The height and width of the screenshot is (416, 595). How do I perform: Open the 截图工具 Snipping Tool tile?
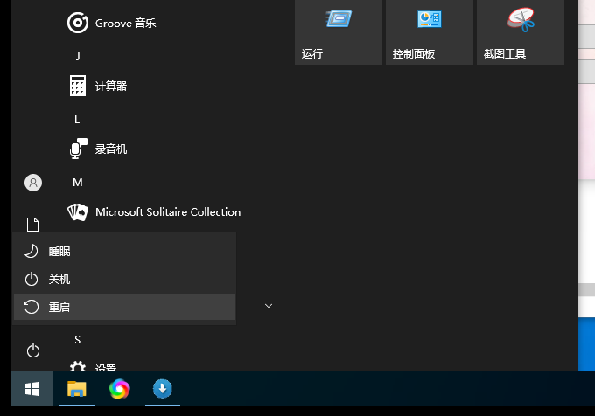(521, 32)
